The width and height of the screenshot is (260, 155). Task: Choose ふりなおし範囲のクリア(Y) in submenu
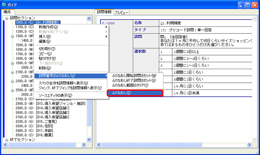135,85
